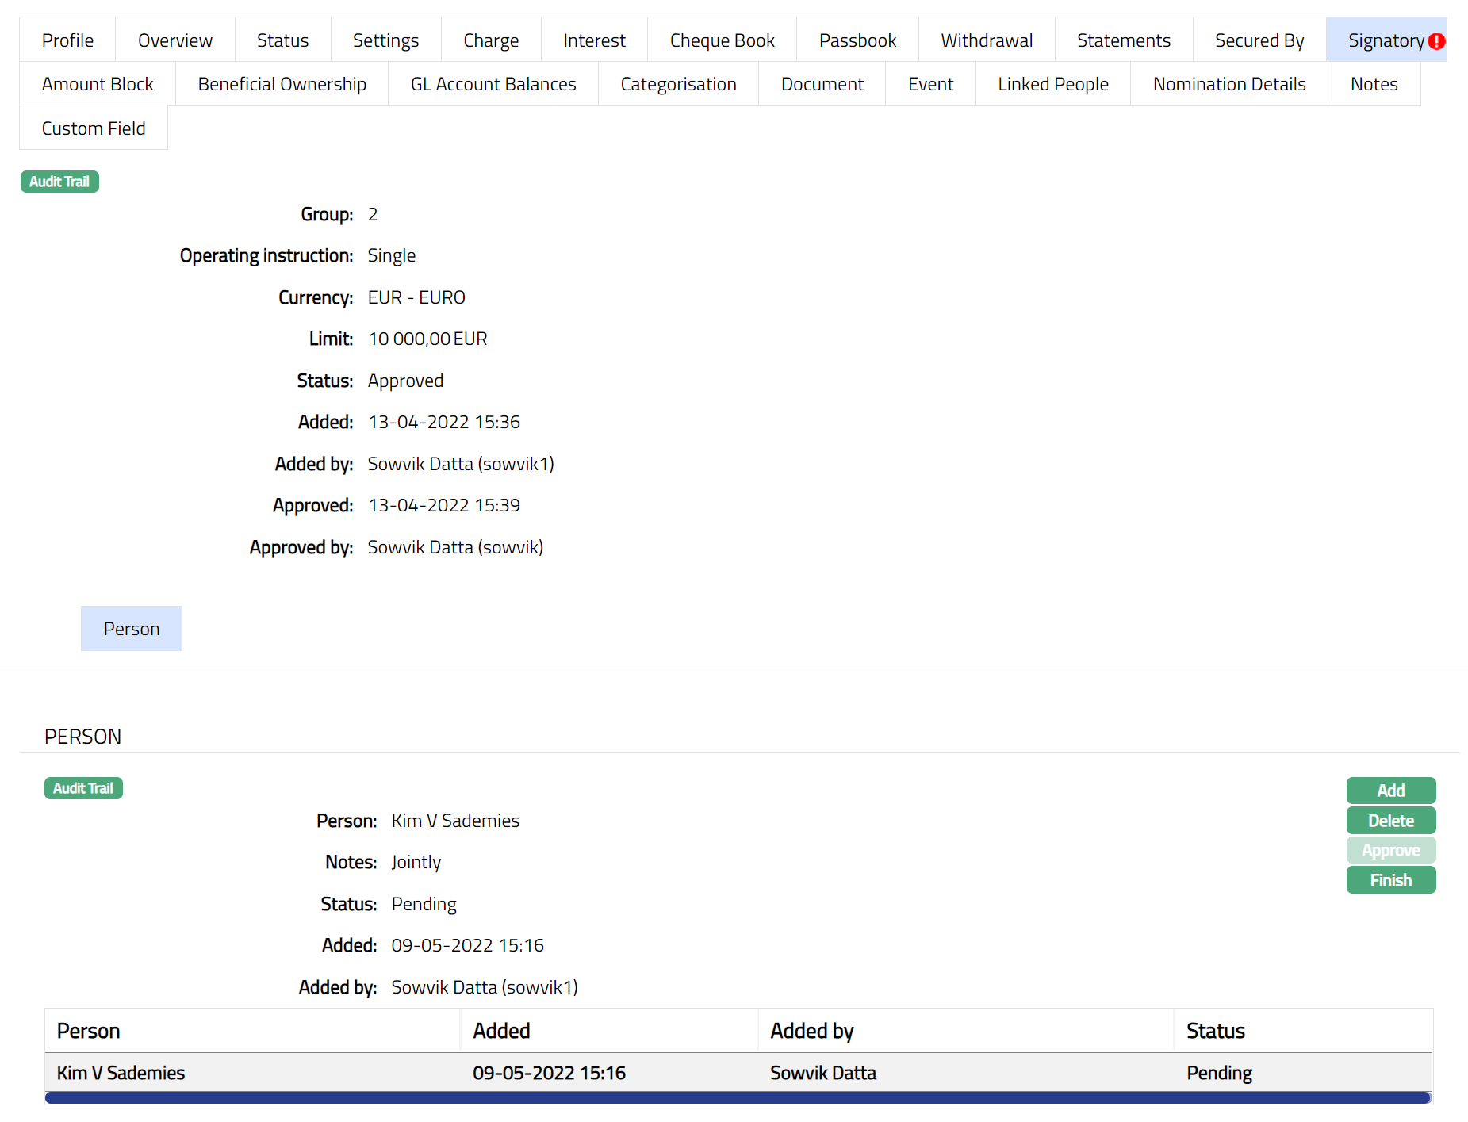Open the Profile tab
This screenshot has height=1122, width=1468.
(67, 40)
